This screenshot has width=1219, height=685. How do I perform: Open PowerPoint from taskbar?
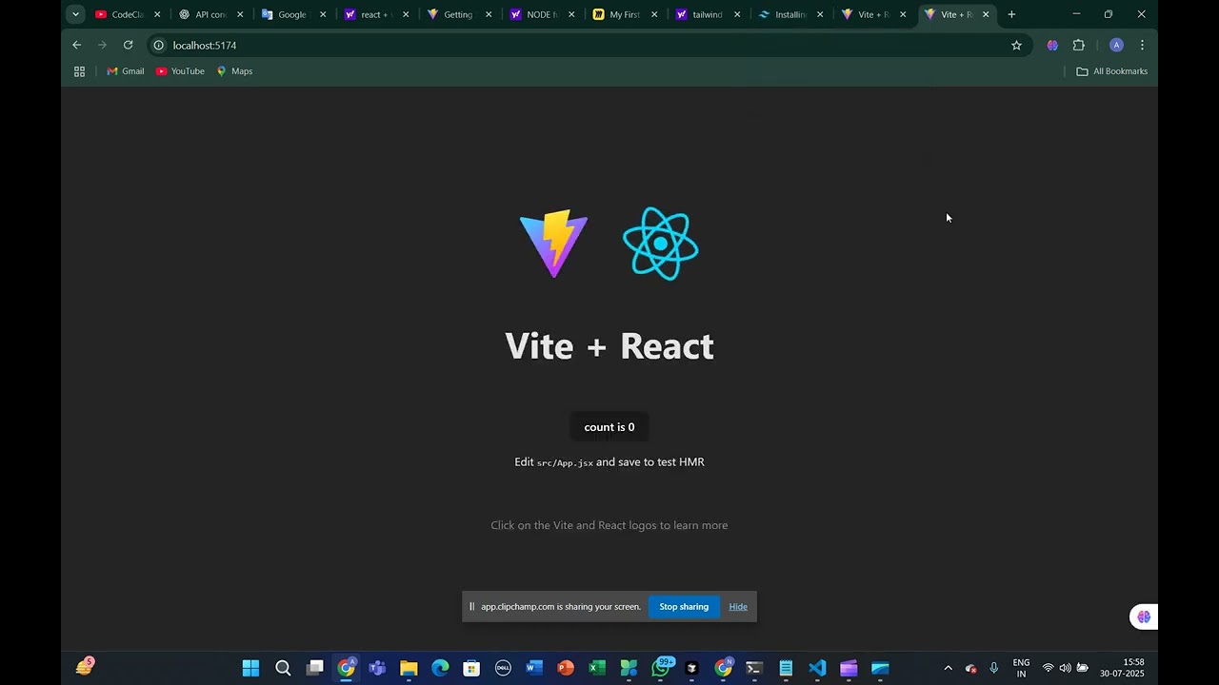[x=566, y=668]
